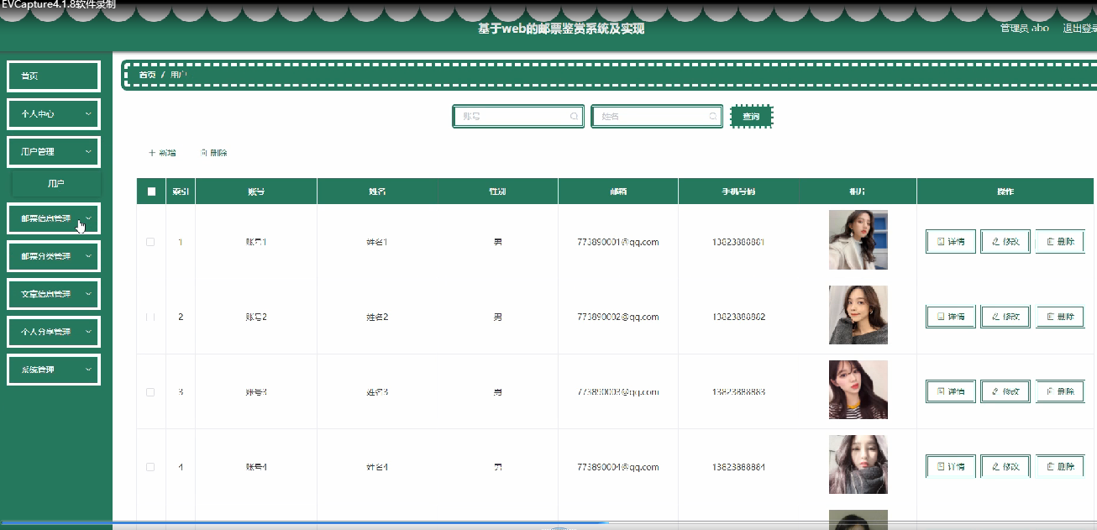Screen dimensions: 1097x530
Task: Click the 操作 column header
Action: click(x=1005, y=192)
